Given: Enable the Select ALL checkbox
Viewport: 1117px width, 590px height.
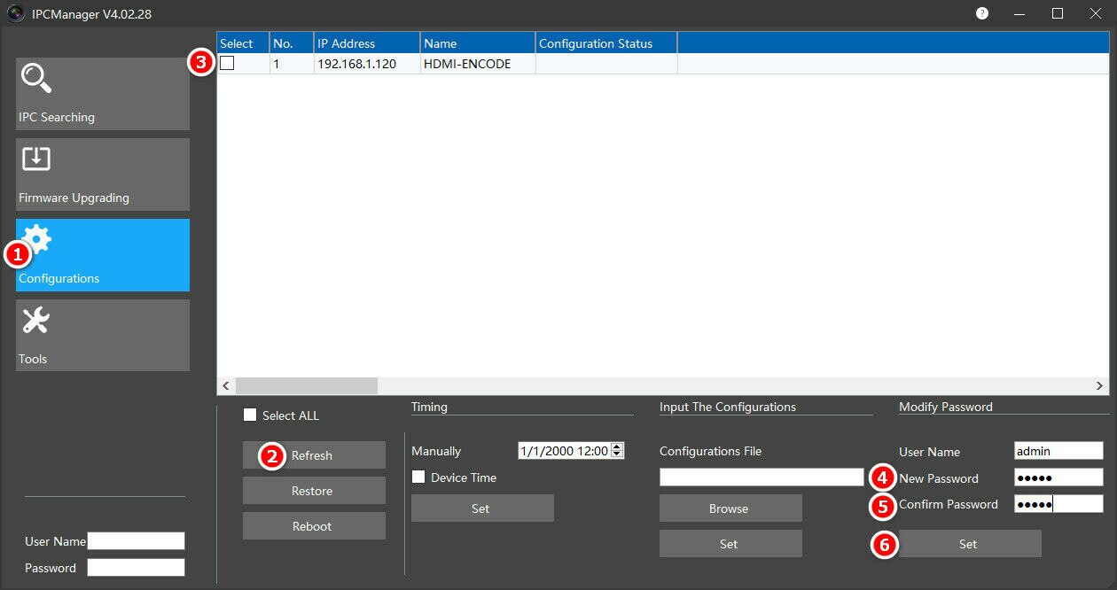Looking at the screenshot, I should 250,415.
